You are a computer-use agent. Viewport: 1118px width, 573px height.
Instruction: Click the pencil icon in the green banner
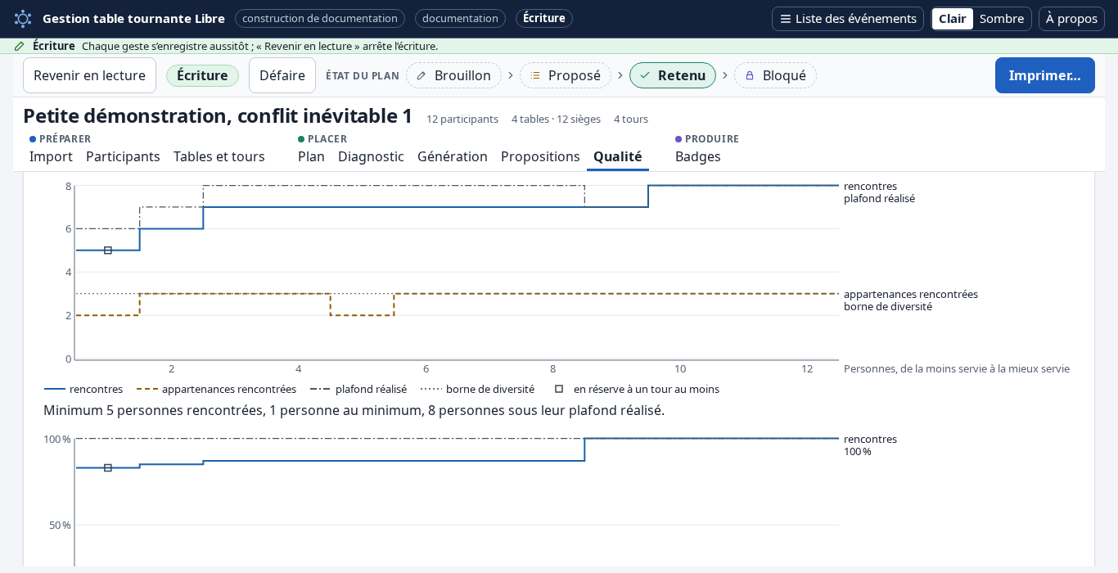point(20,46)
